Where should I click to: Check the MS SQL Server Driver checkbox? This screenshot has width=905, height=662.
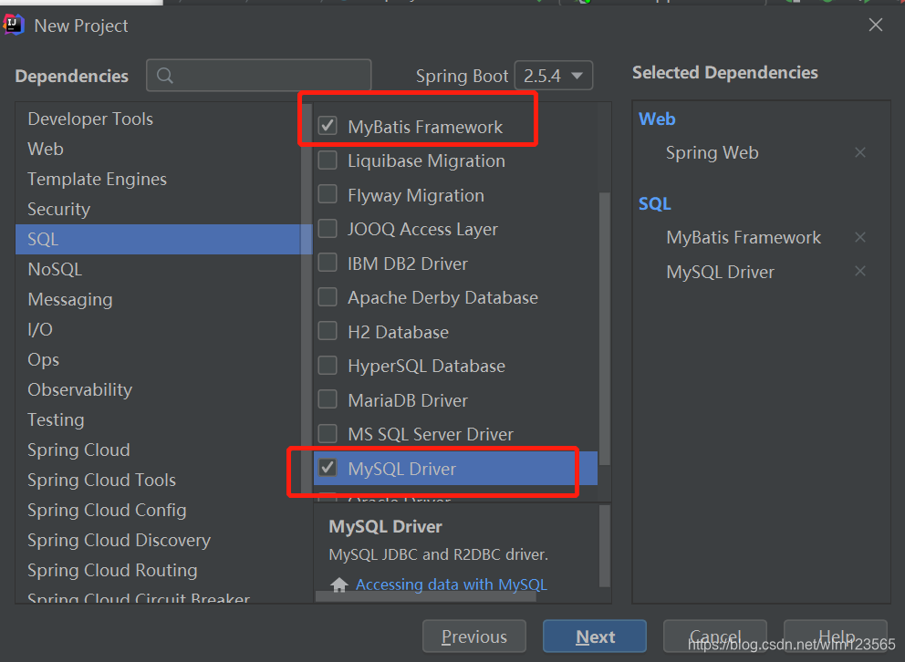click(x=328, y=433)
